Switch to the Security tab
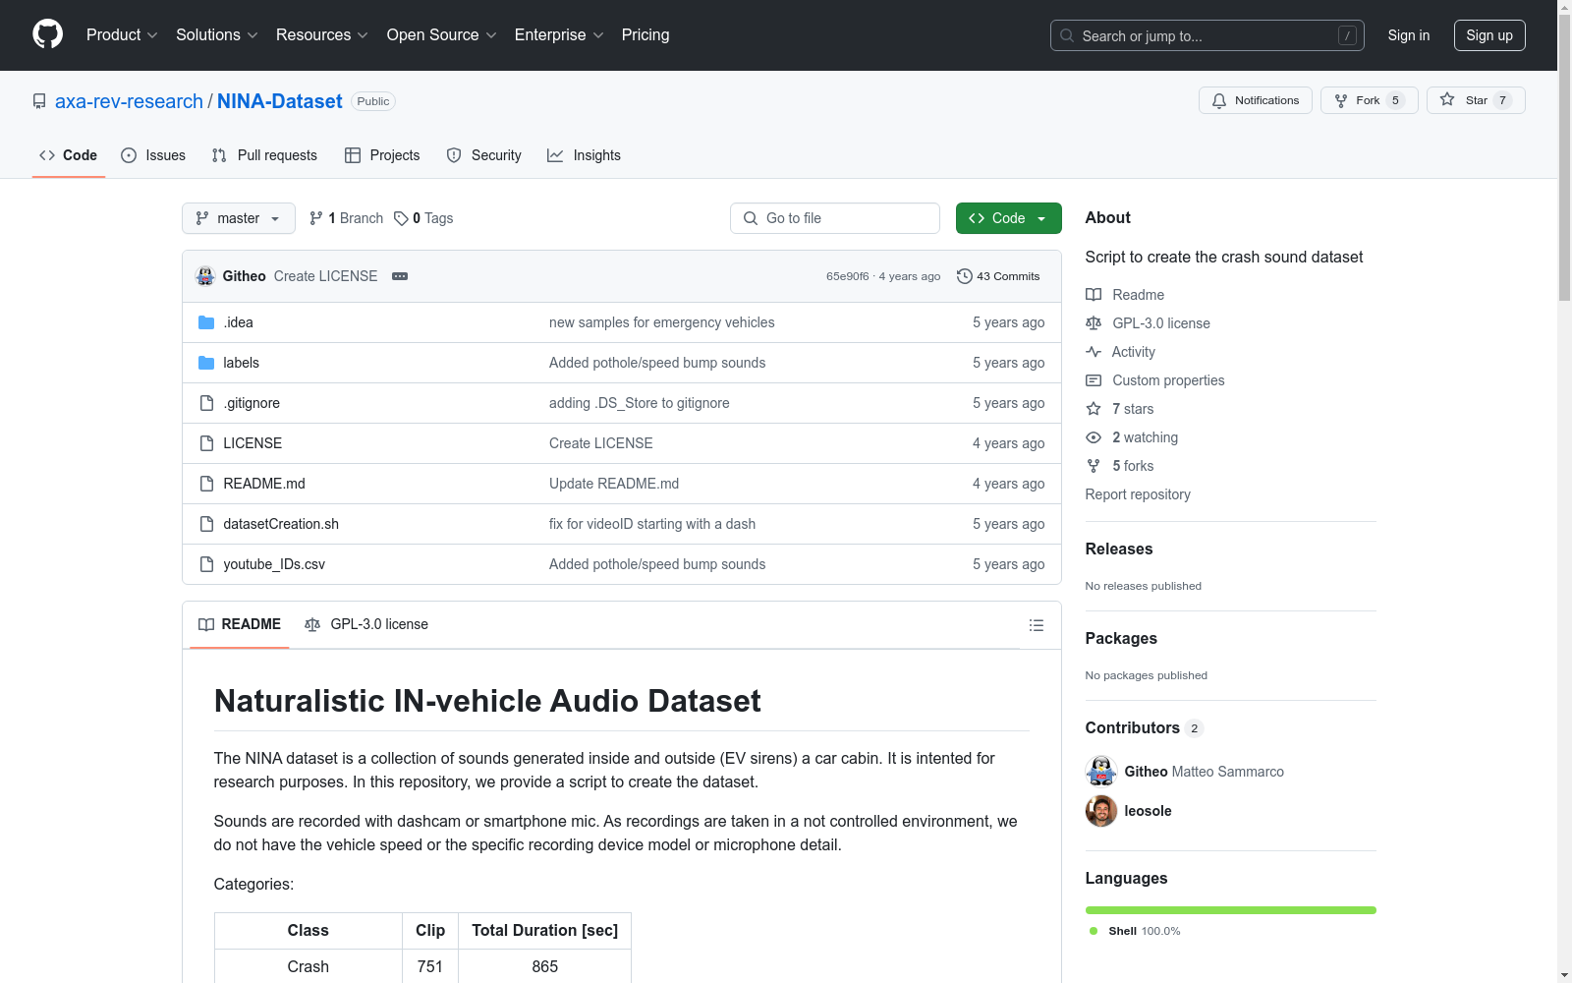 click(484, 155)
